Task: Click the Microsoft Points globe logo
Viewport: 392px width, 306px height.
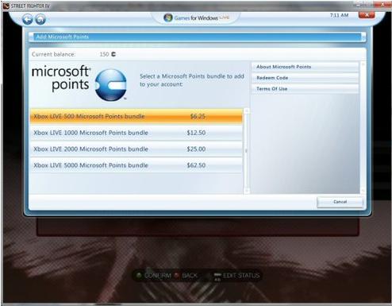Action: pyautogui.click(x=111, y=85)
